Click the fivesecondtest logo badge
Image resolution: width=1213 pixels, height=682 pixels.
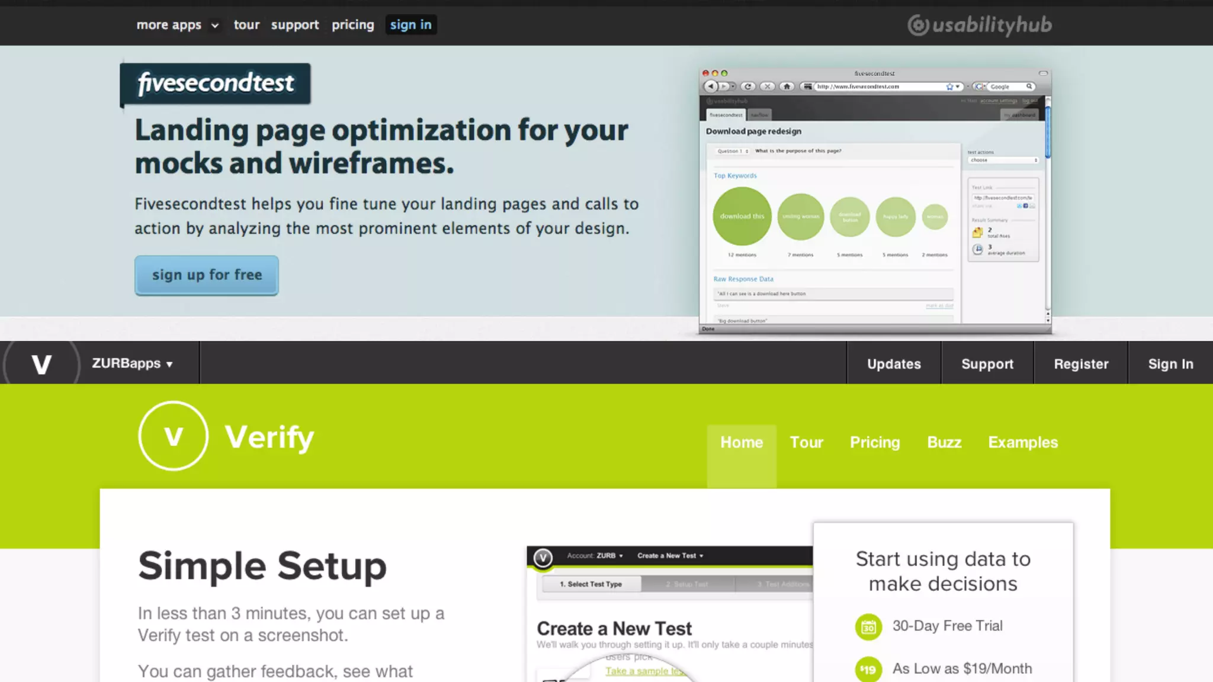click(x=215, y=83)
